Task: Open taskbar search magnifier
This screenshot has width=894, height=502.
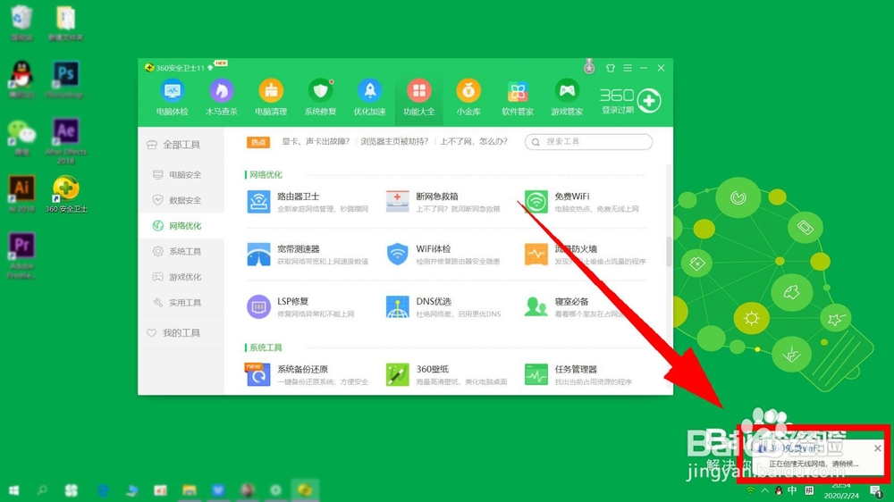Action: pos(42,490)
